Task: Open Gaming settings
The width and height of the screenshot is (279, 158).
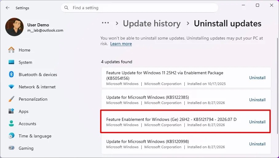Action: click(x=26, y=148)
